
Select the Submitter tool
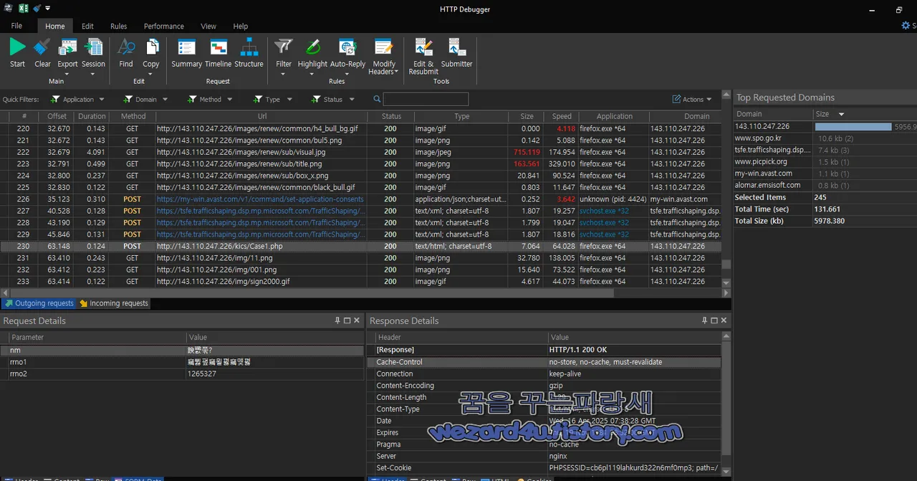(x=456, y=54)
